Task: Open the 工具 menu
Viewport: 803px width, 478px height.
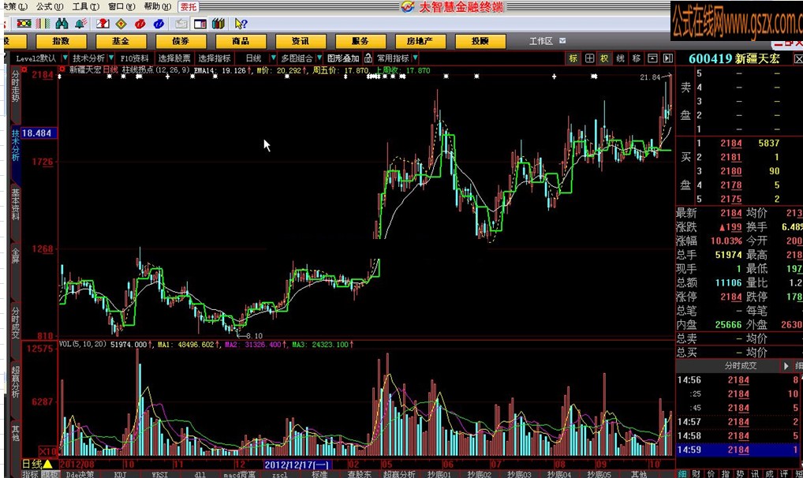Action: coord(85,6)
